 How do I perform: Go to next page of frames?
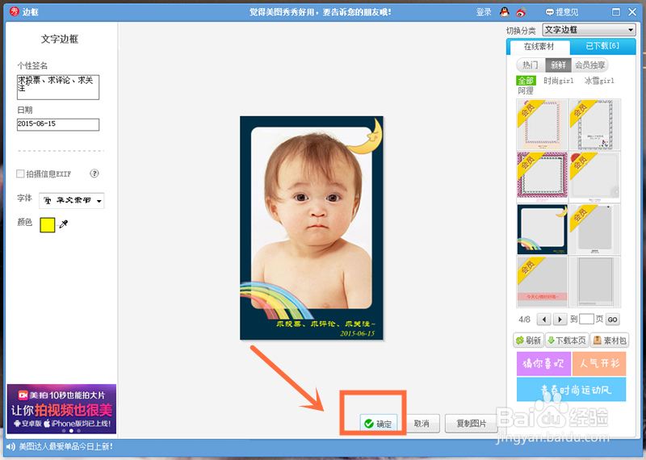[560, 319]
